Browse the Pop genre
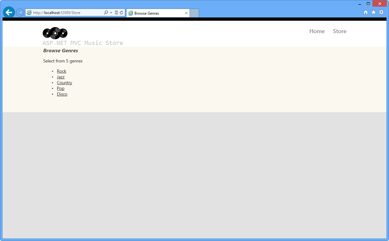The image size is (389, 241). 61,88
